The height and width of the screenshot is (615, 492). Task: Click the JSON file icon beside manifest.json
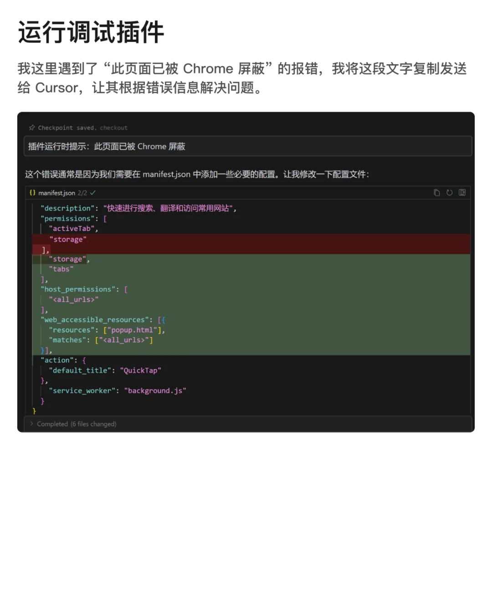pos(32,193)
